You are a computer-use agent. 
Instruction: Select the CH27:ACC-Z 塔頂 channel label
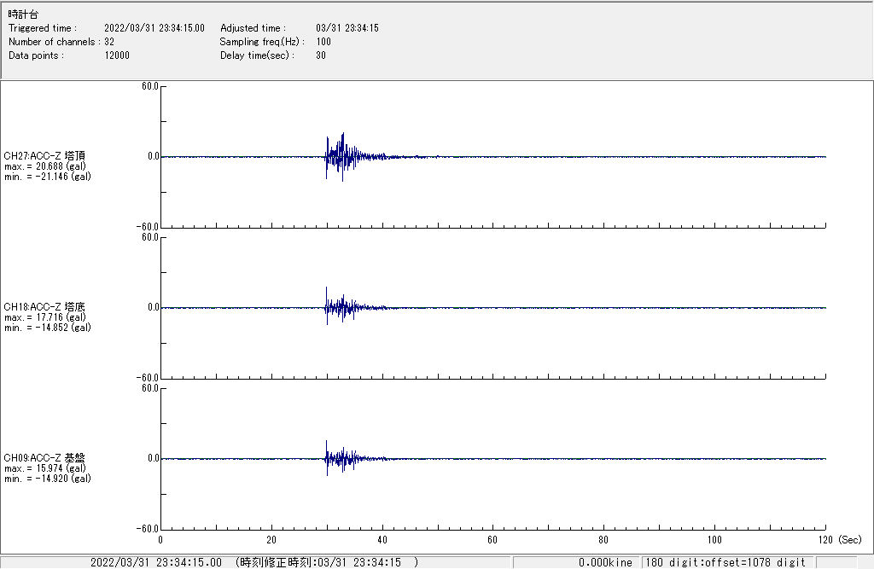coord(44,156)
